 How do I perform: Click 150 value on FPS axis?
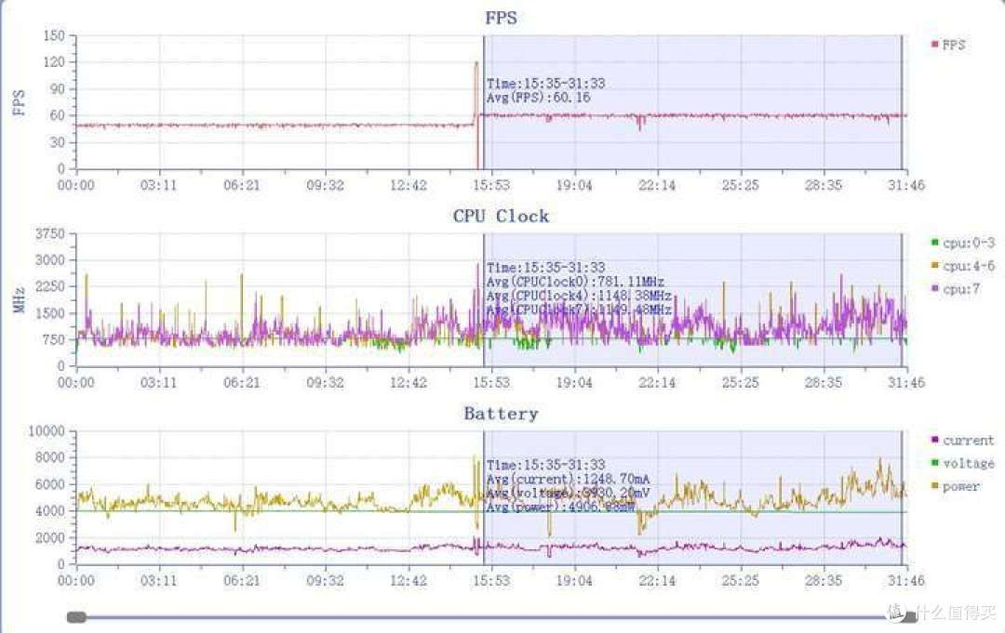point(55,36)
